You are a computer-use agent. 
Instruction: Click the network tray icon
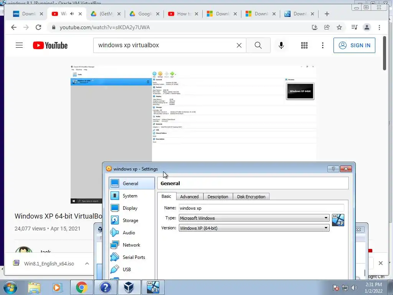(345, 288)
